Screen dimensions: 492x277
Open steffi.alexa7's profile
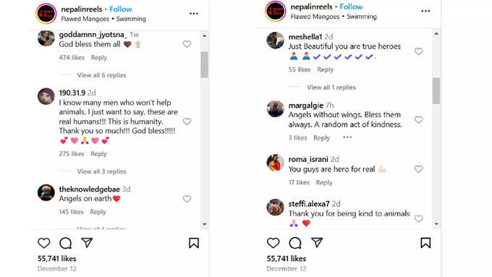[309, 204]
